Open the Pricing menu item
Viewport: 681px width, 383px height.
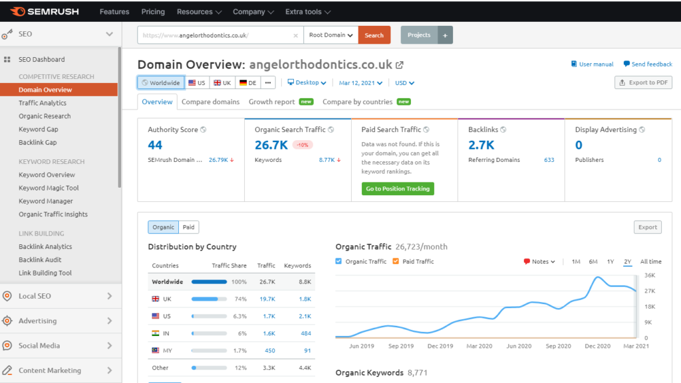153,12
